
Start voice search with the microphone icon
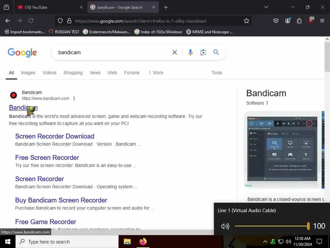pos(190,52)
